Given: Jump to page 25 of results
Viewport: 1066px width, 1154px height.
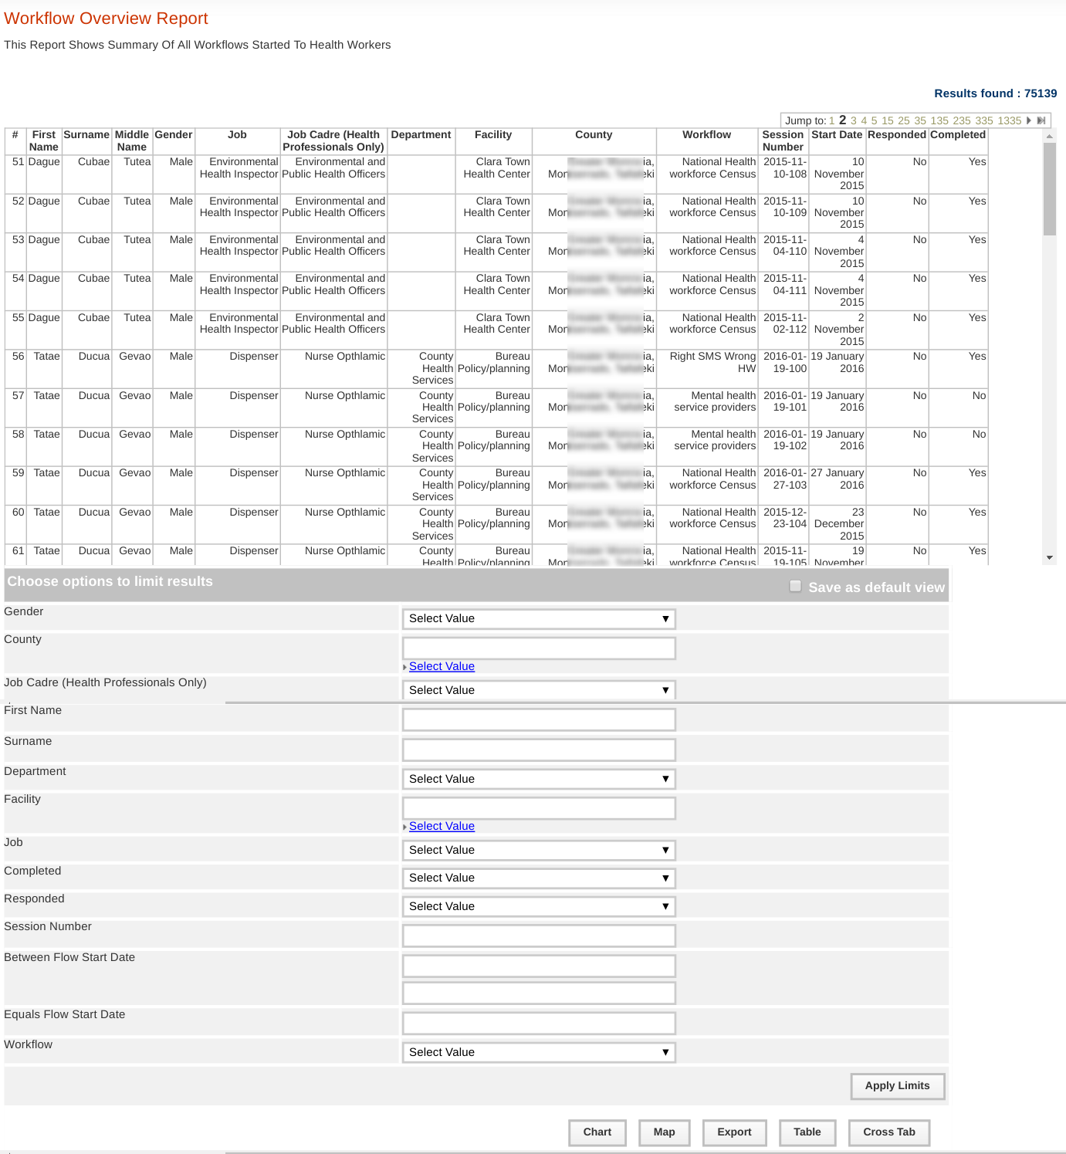Looking at the screenshot, I should point(904,120).
